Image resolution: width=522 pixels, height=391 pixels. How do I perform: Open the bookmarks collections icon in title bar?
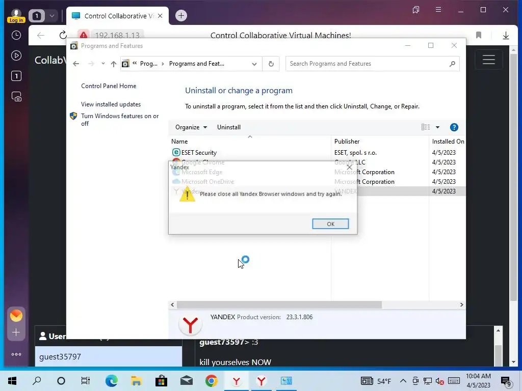[416, 10]
